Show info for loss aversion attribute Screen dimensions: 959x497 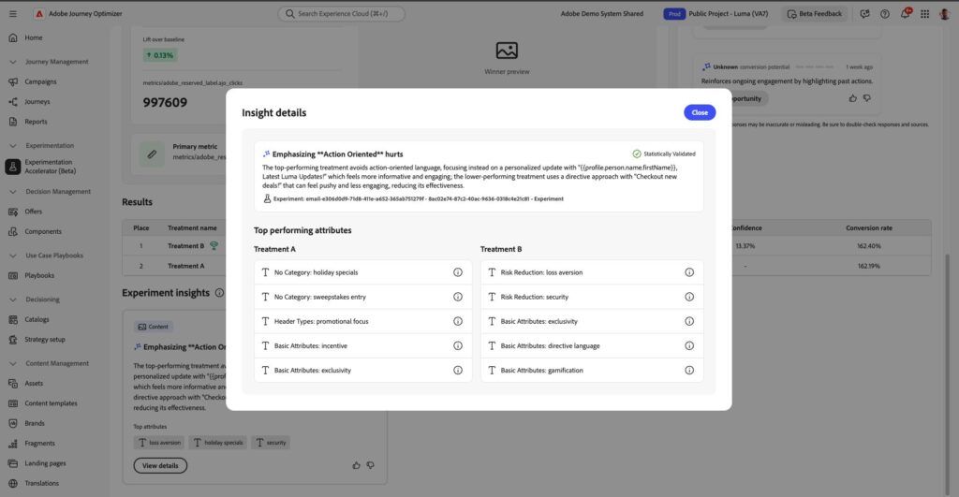tap(689, 272)
